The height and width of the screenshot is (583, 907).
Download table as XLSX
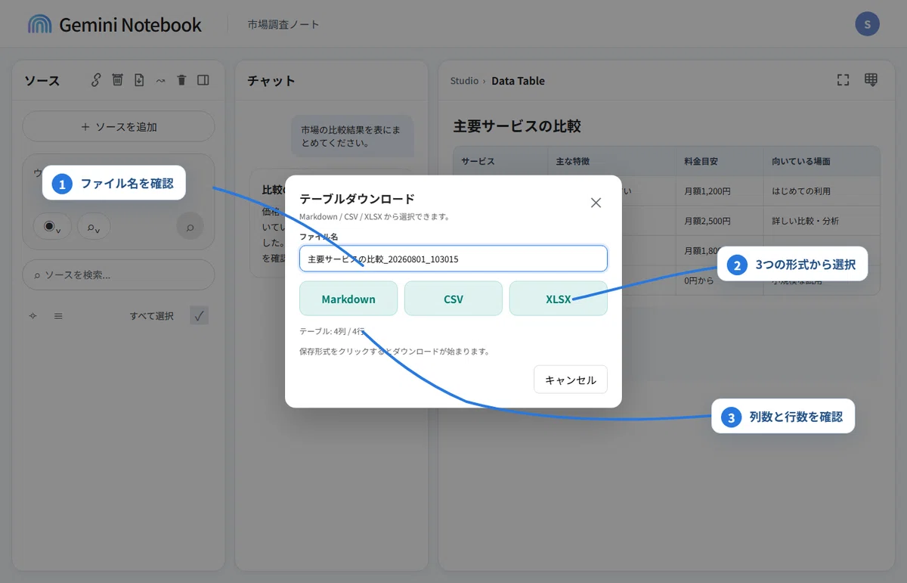[x=559, y=299]
